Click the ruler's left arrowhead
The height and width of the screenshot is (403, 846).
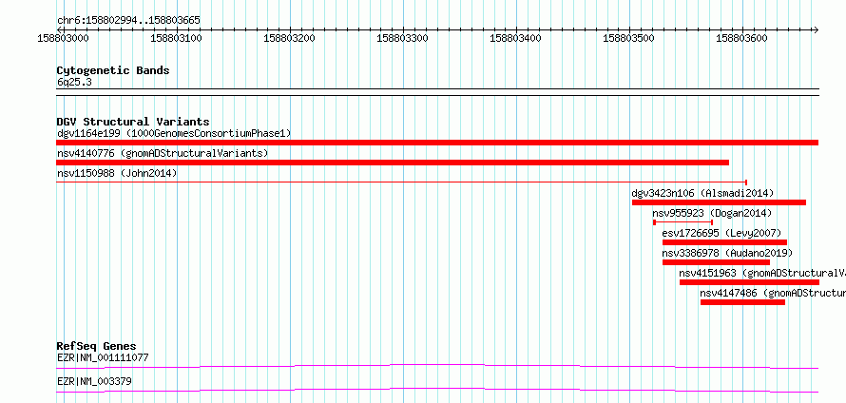click(59, 29)
